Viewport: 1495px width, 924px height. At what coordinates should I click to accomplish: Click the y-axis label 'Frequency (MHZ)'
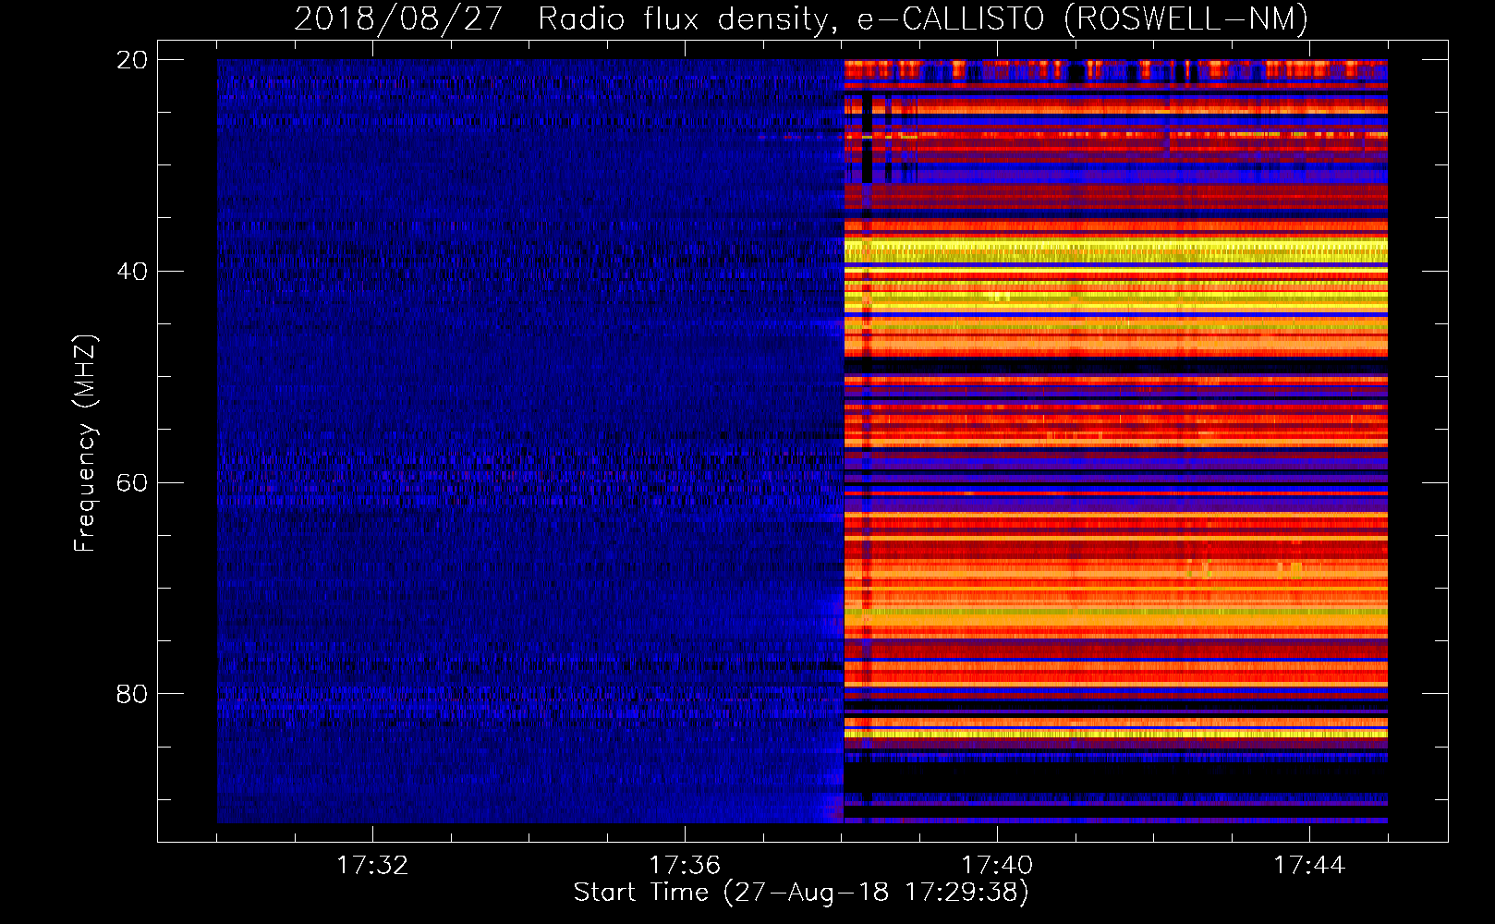[x=84, y=444]
